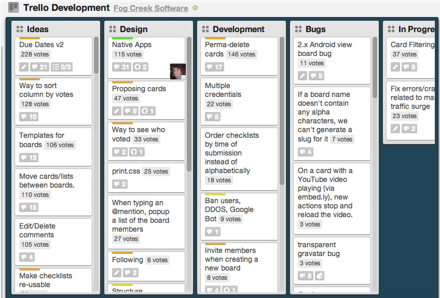
Task: Click the pencil icon on Fix errors/crashes card
Action: pyautogui.click(x=395, y=129)
